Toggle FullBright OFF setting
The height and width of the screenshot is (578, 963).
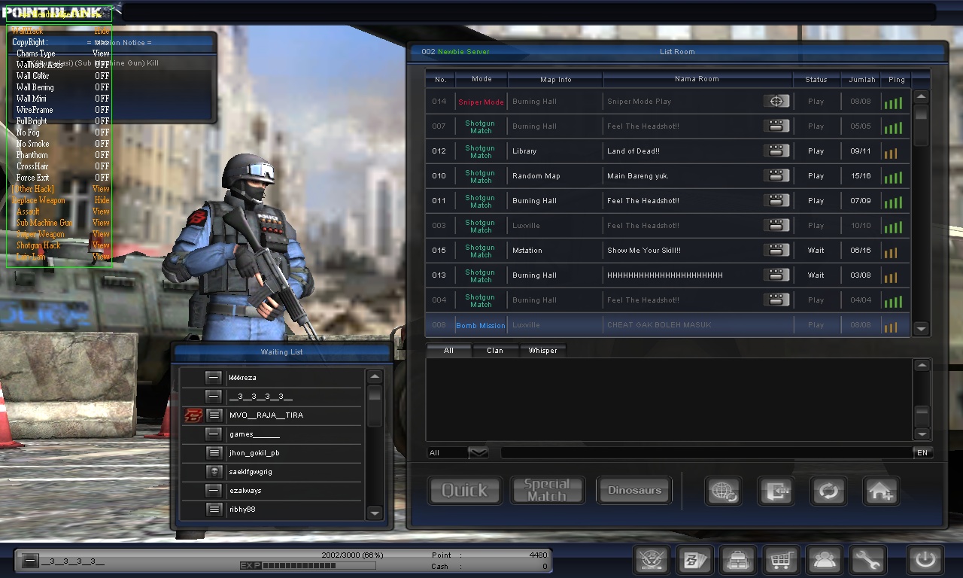pyautogui.click(x=102, y=121)
